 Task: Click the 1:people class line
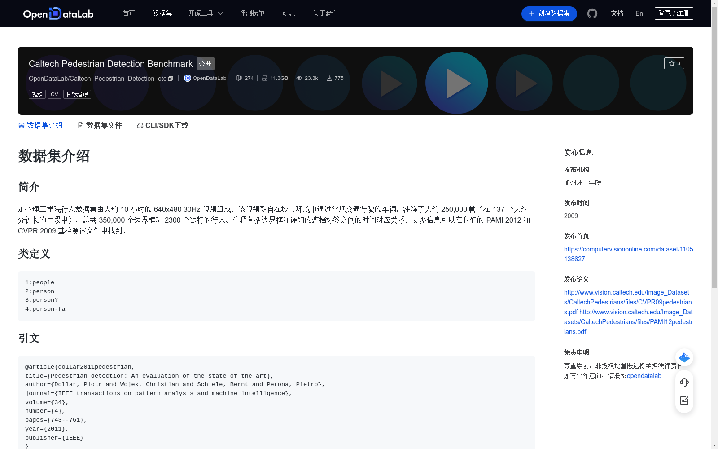coord(39,282)
